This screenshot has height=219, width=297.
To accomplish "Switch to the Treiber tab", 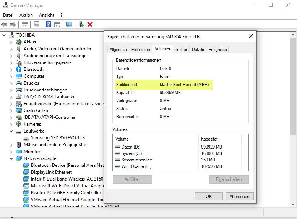I will (x=181, y=50).
